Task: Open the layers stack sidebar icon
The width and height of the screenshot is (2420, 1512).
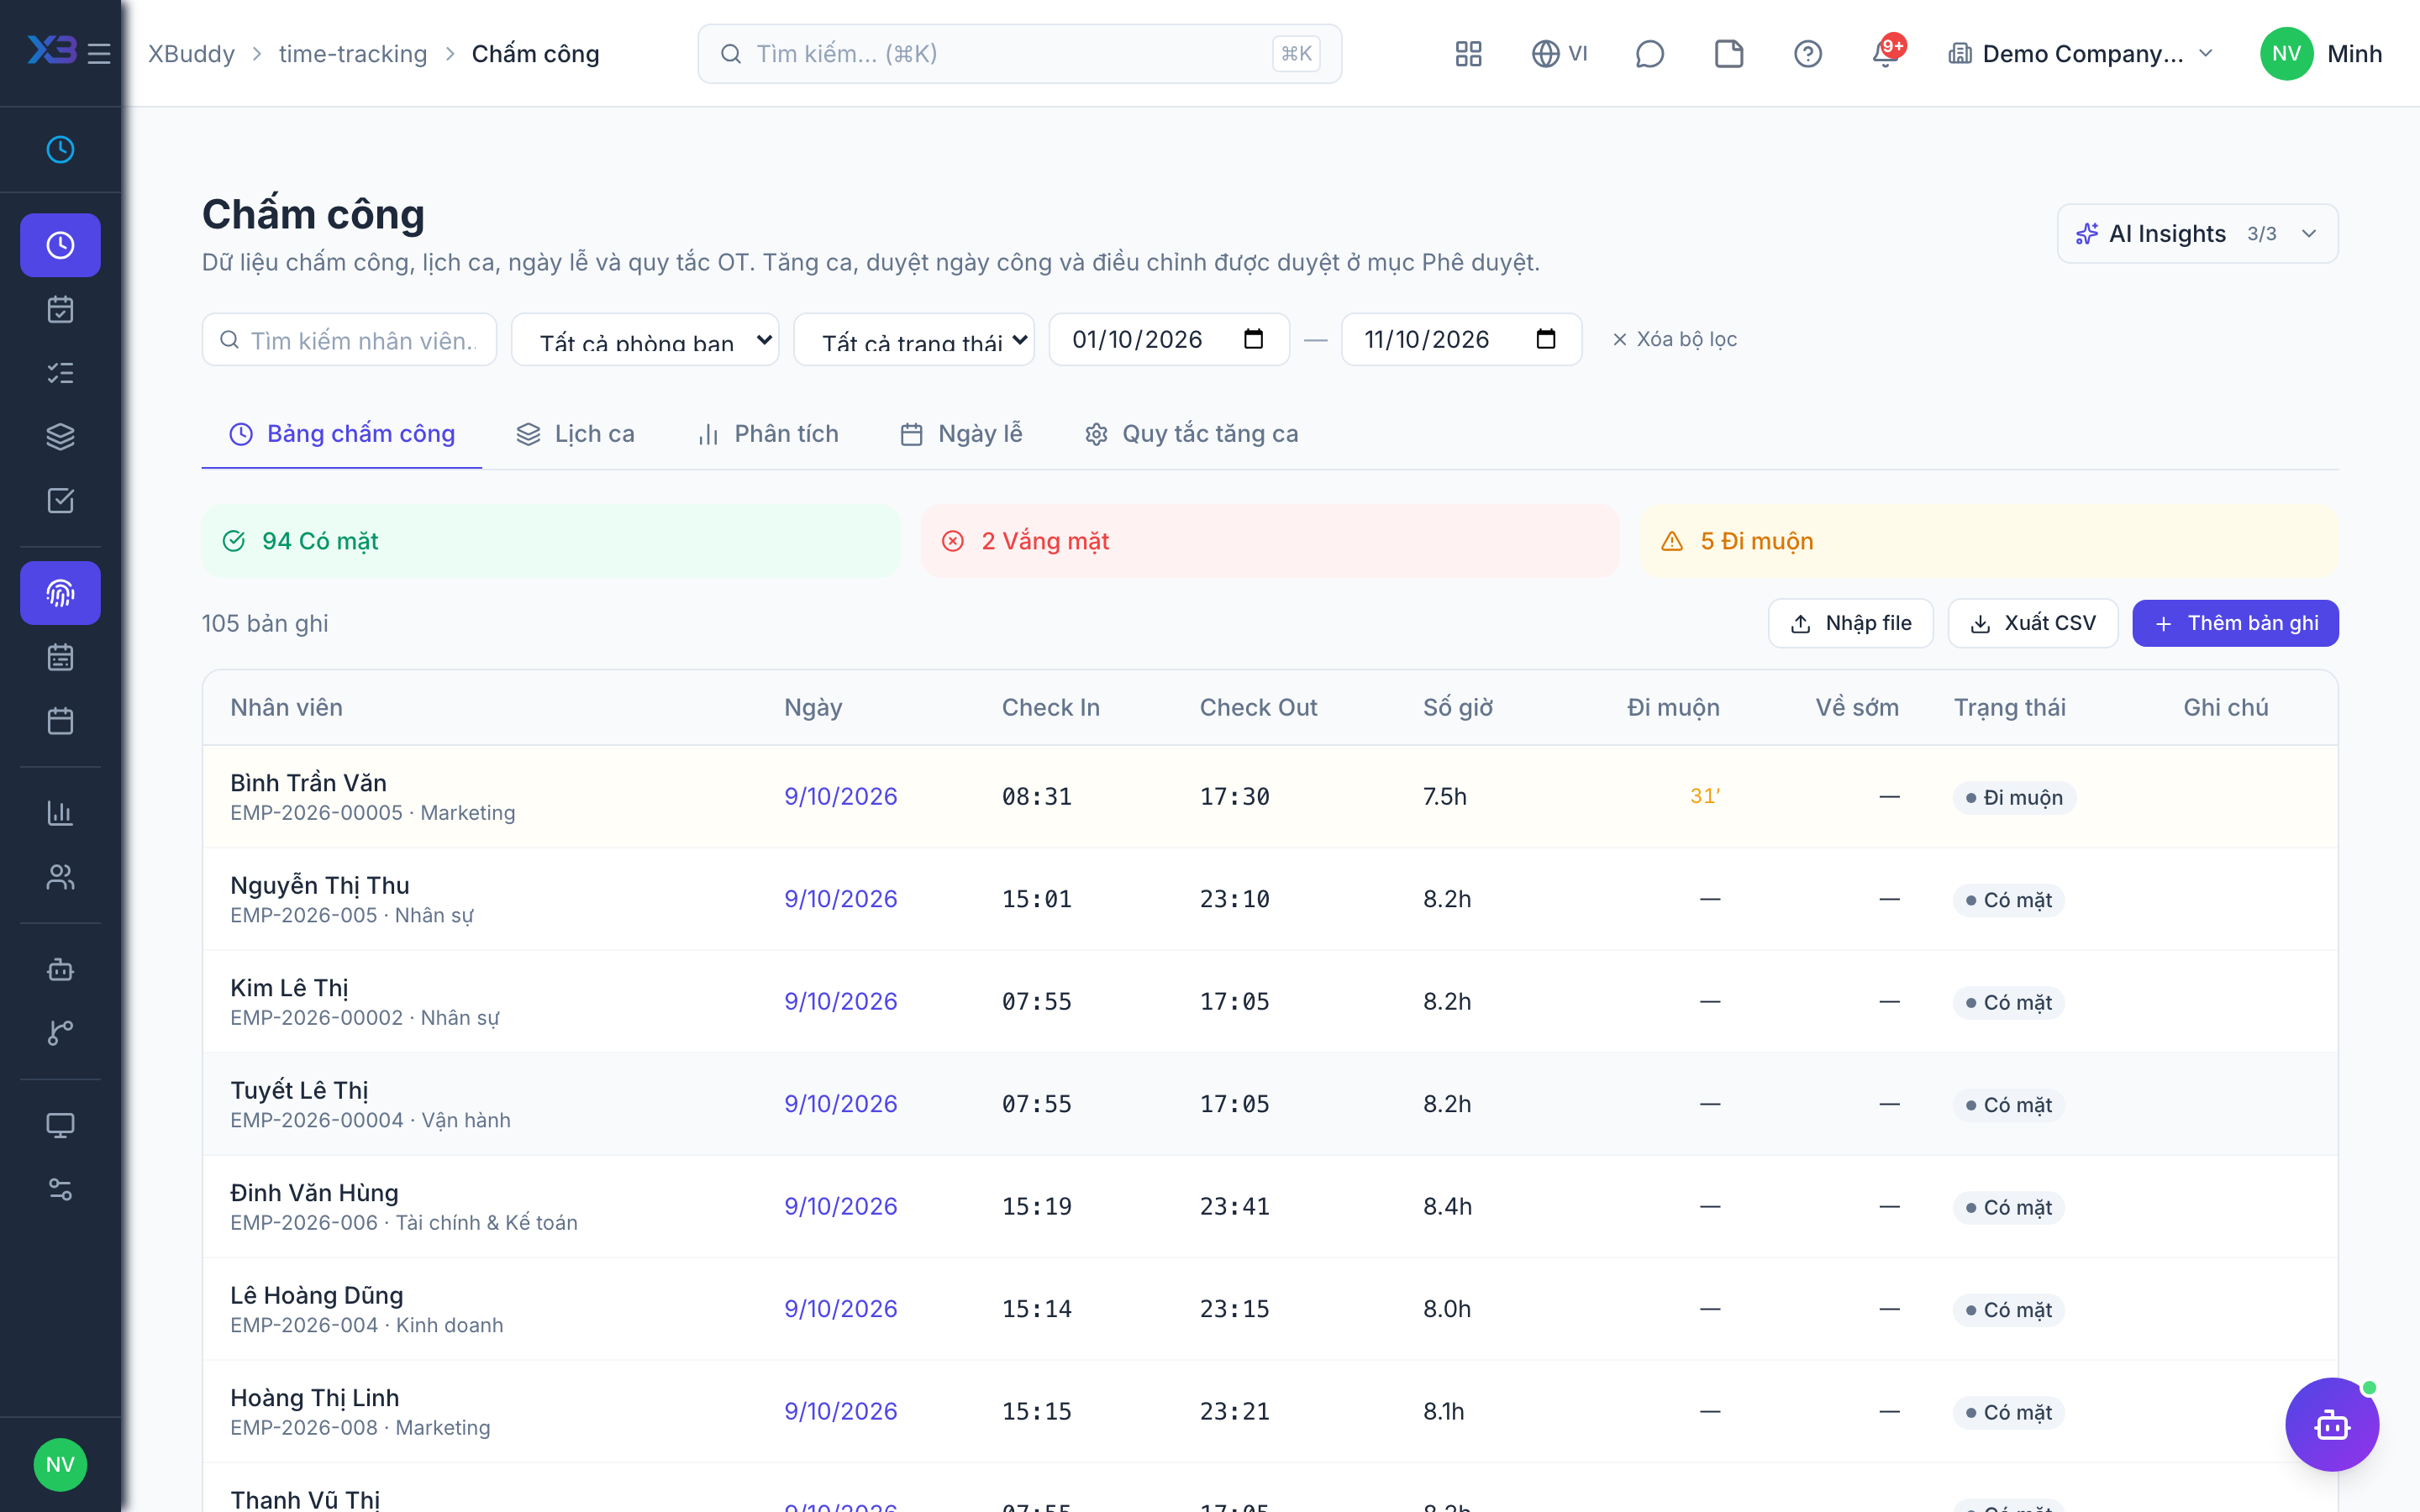Action: (60, 437)
